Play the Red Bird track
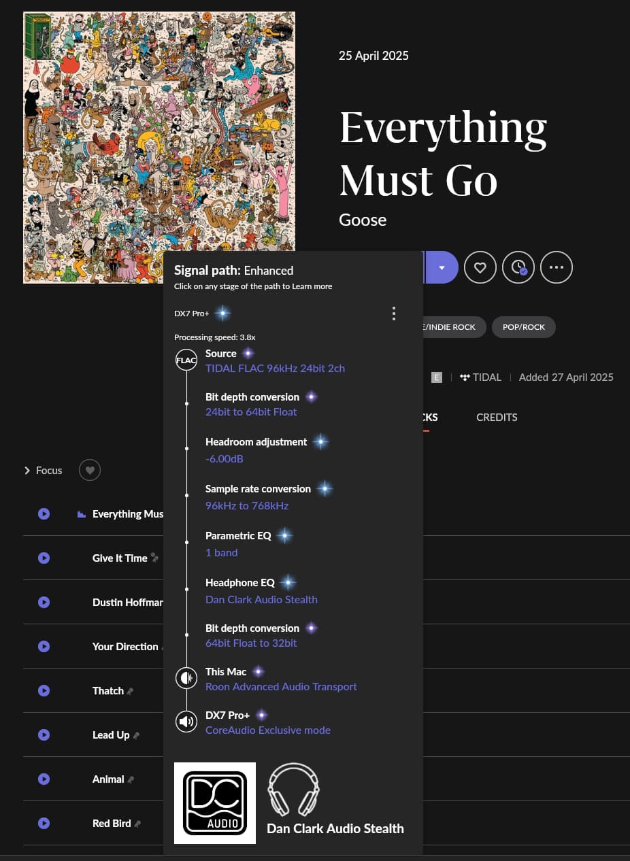This screenshot has width=630, height=861. point(44,824)
